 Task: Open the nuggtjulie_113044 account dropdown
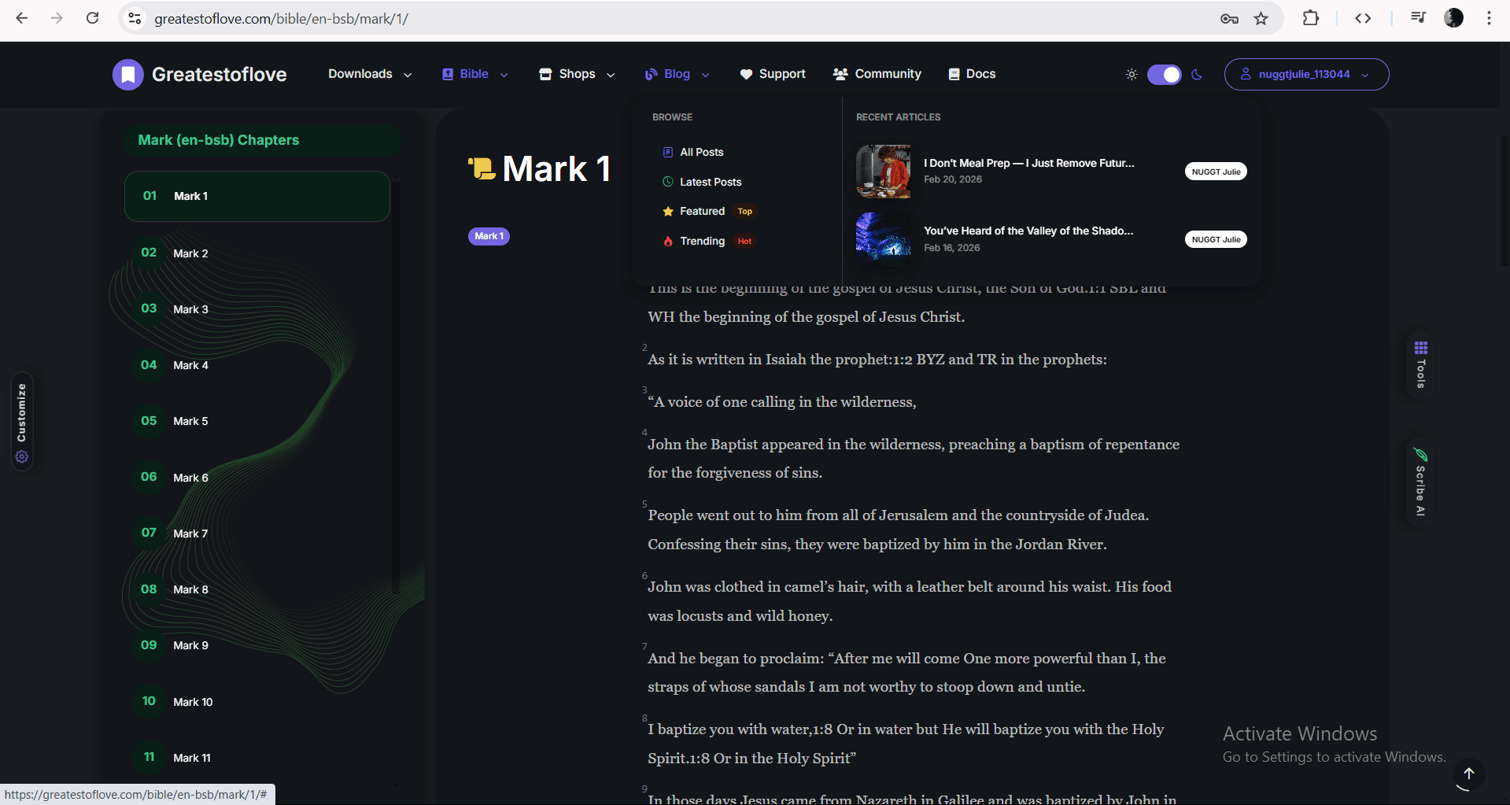tap(1306, 74)
